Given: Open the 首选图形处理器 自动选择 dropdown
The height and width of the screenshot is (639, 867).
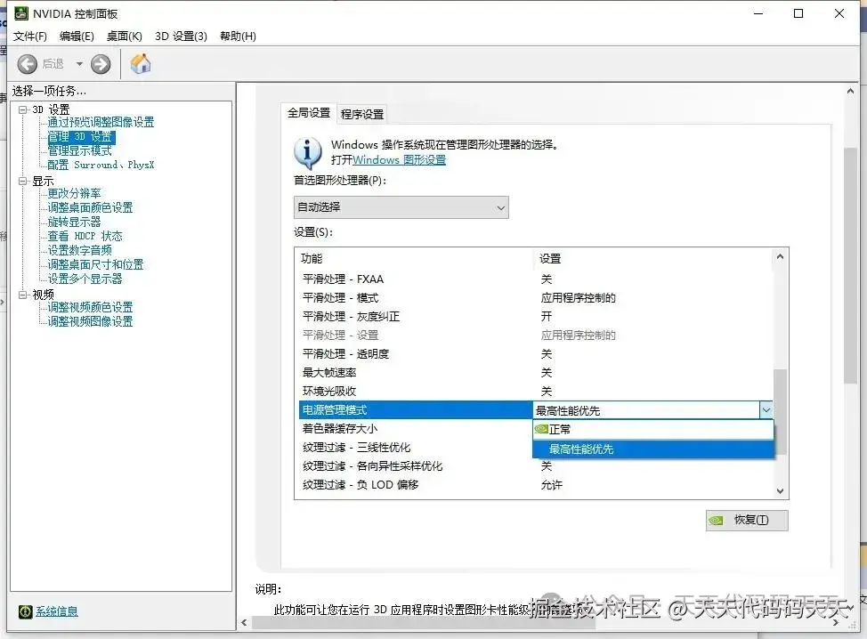Looking at the screenshot, I should point(401,207).
